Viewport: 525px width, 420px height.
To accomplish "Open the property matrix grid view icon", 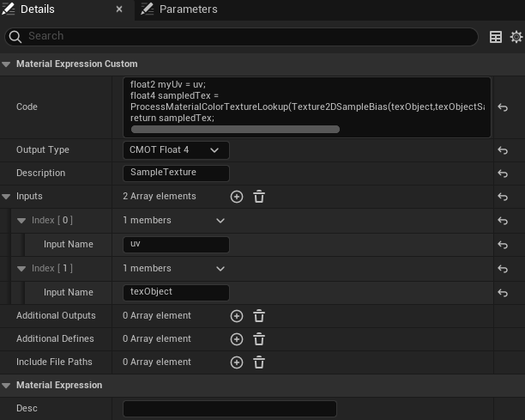I will 496,37.
